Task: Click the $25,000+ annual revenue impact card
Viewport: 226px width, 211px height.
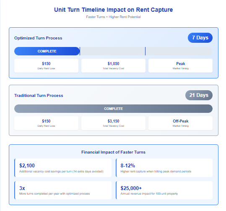Action: (x=164, y=190)
